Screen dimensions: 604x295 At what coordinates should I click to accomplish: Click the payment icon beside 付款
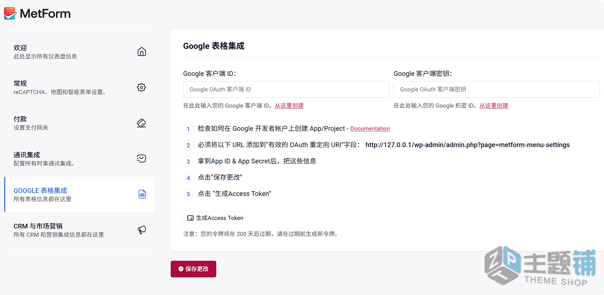[141, 123]
